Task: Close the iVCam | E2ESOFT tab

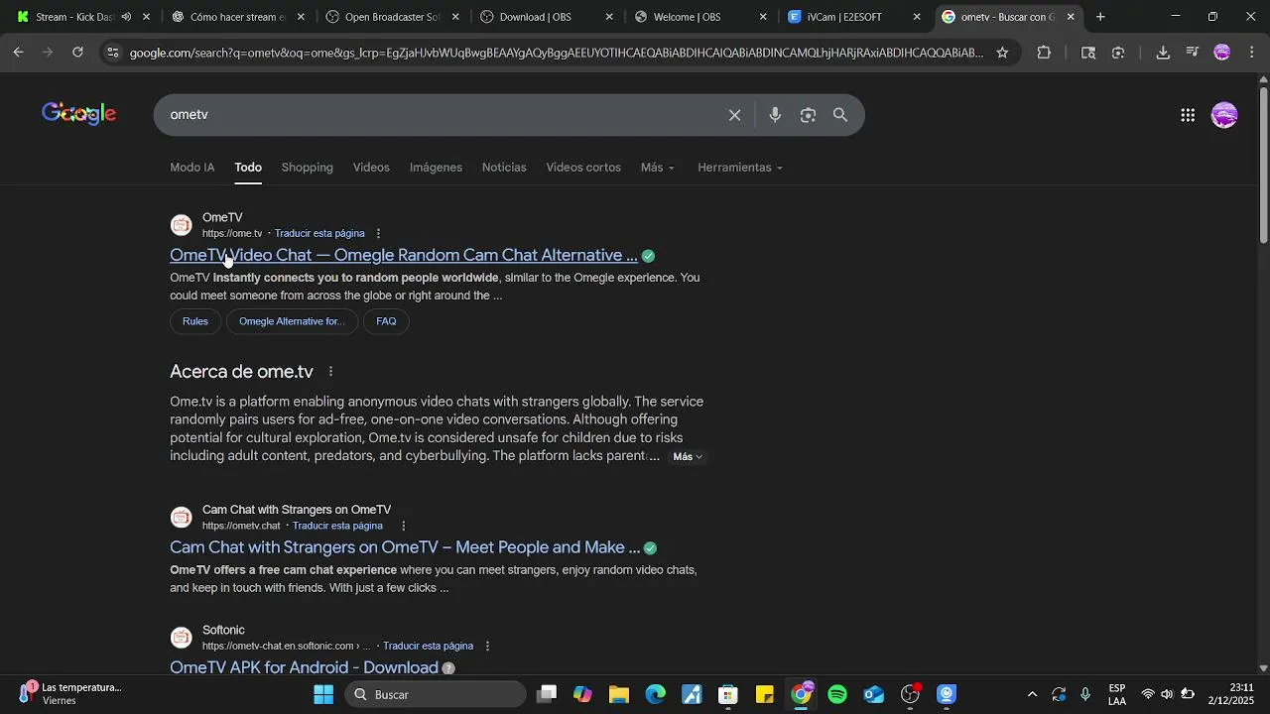Action: (917, 17)
